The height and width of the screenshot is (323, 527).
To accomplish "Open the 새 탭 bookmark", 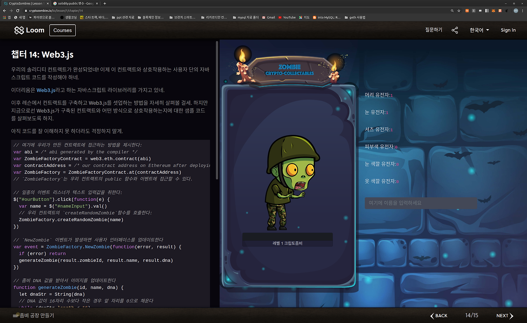I will tap(20, 17).
